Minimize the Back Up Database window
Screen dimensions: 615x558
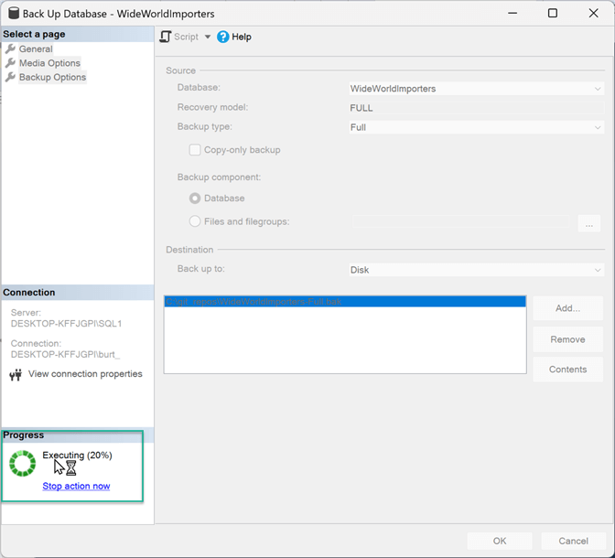pos(512,13)
